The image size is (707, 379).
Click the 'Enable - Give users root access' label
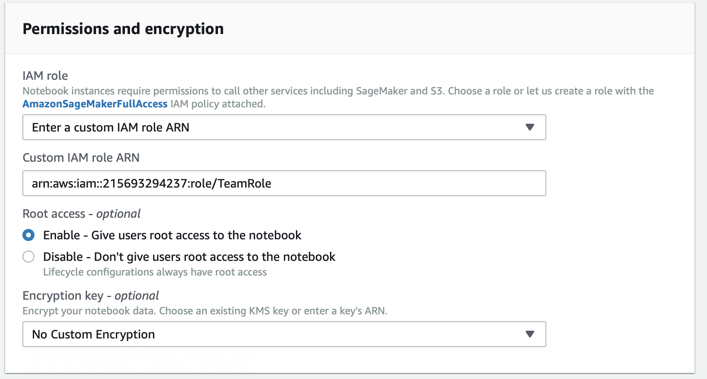(172, 235)
